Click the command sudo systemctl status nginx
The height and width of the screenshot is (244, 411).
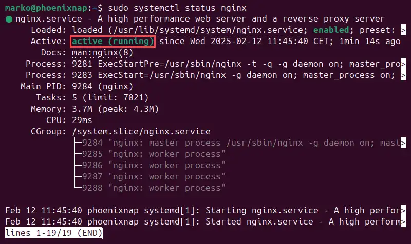click(x=177, y=8)
